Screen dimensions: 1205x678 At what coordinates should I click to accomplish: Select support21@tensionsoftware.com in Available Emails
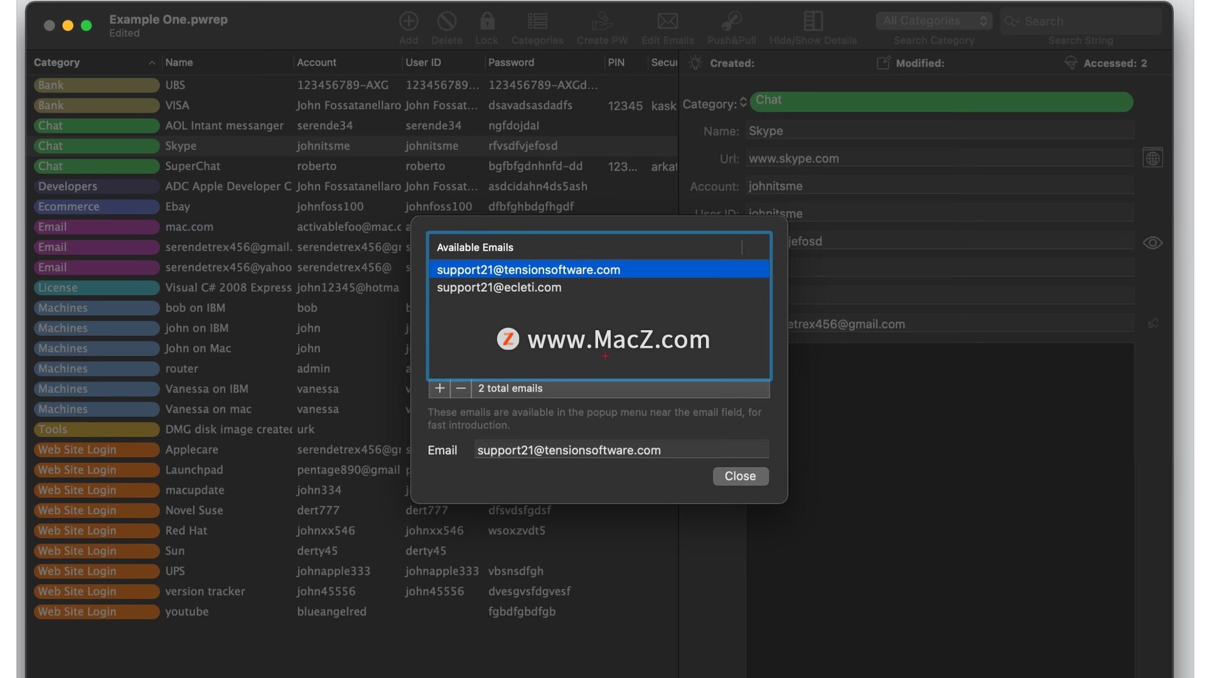(x=599, y=269)
